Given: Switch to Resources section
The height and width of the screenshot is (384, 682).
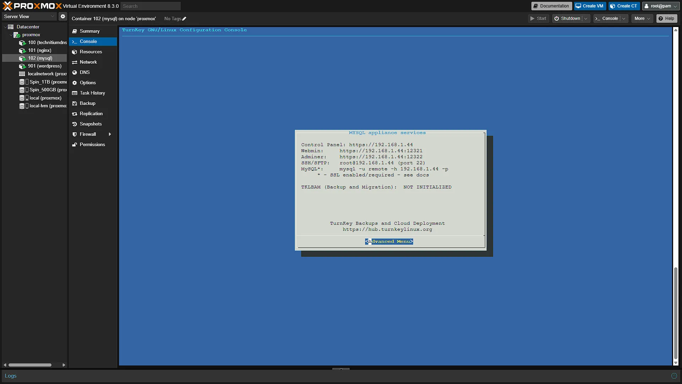Looking at the screenshot, I should pos(93,52).
